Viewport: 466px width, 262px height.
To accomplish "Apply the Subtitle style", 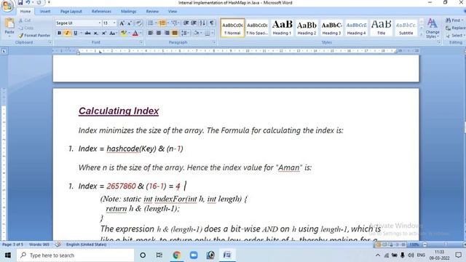I will coord(406,28).
